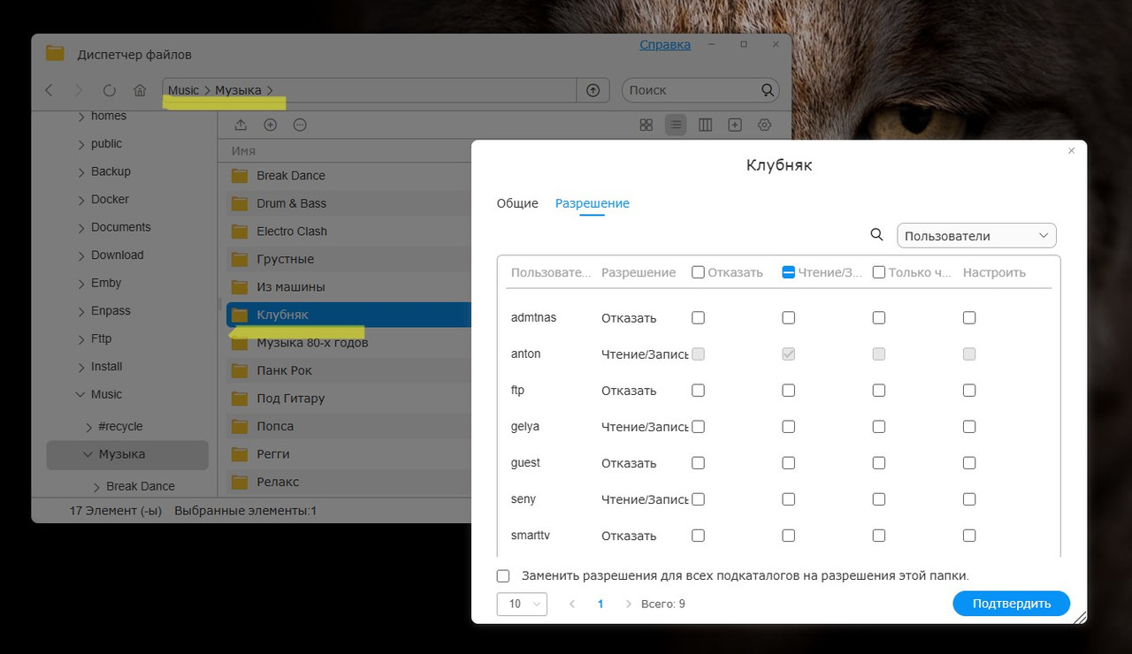Click the Регги folder icon
The height and width of the screenshot is (654, 1132).
pos(240,454)
